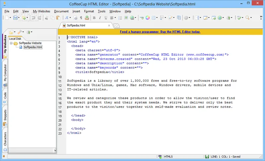
Task: Click the Copy pages icon
Action: coord(53,18)
